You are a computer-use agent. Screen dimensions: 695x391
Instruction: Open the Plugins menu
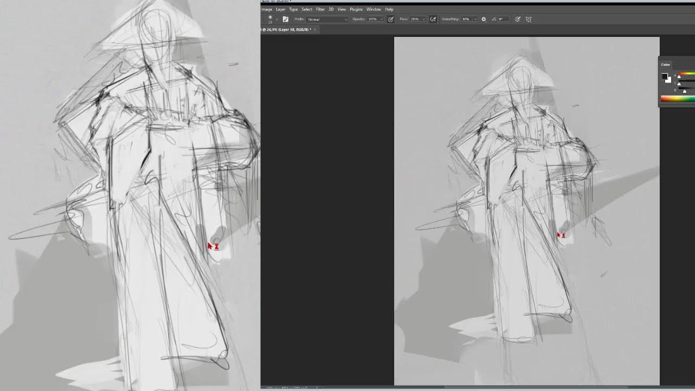[x=356, y=9]
